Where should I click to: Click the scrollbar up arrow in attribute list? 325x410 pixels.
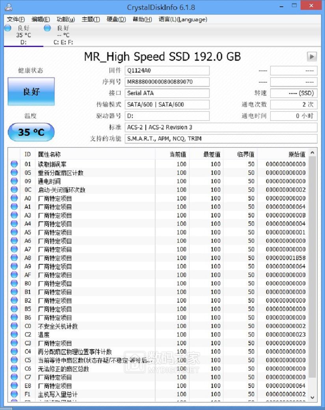(x=313, y=153)
